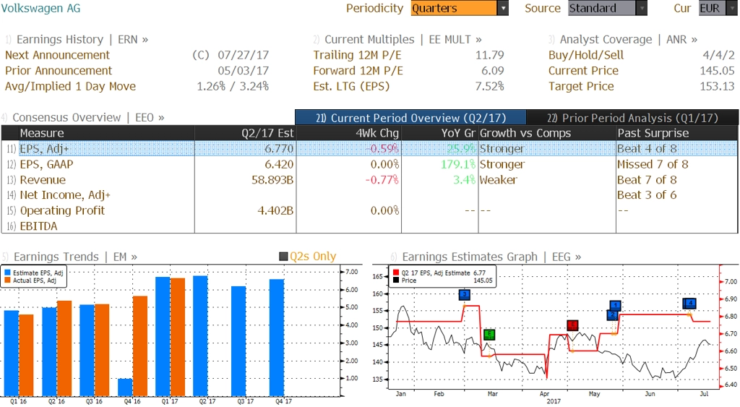The image size is (740, 407).
Task: Click the blue Estimate EPS, Adj legend swatch
Action: 7,273
